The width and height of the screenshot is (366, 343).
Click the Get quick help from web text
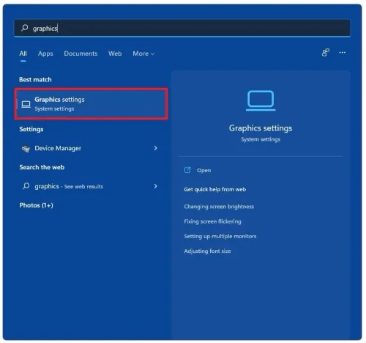[x=215, y=189]
